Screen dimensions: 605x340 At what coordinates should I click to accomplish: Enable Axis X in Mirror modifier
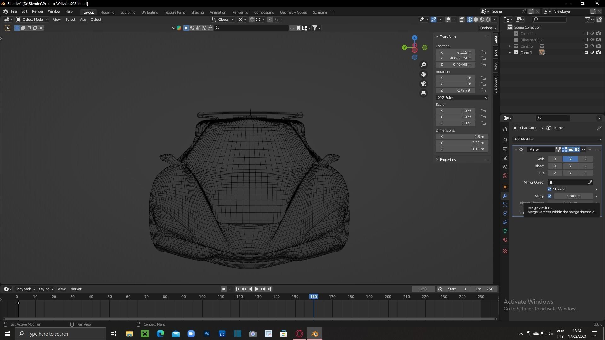click(555, 159)
